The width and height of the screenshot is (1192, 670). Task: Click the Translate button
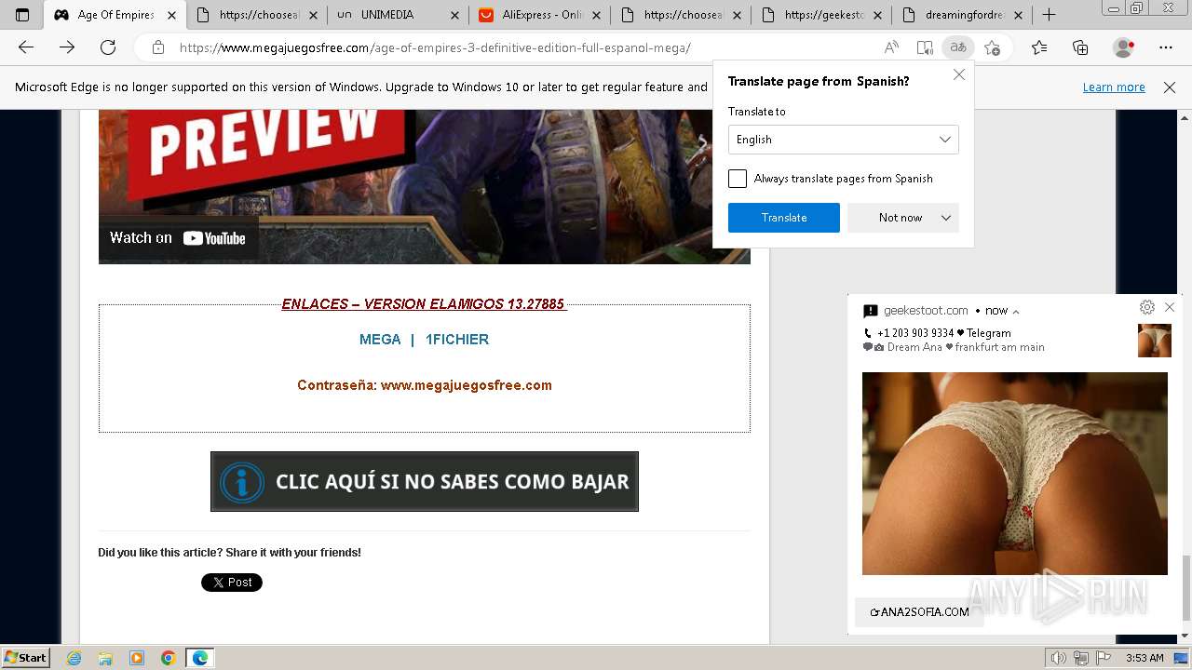tap(784, 218)
